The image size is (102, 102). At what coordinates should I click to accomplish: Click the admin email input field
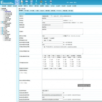click(52, 25)
